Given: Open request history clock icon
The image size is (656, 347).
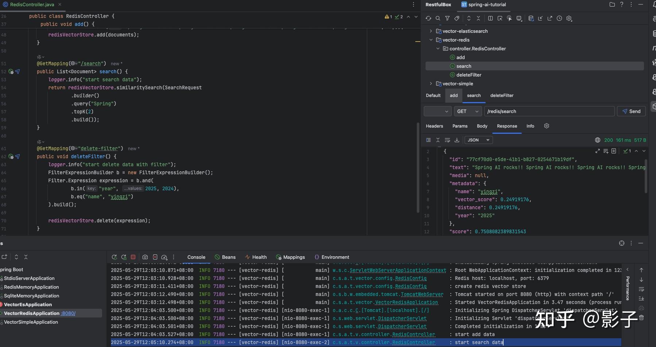Looking at the screenshot, I should 559,18.
